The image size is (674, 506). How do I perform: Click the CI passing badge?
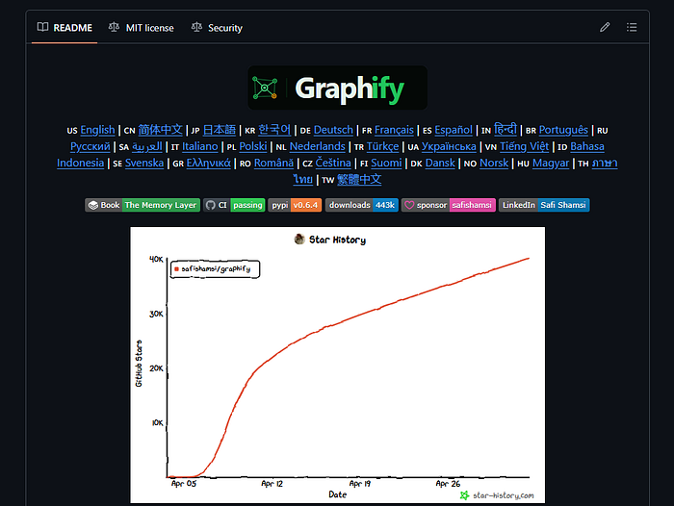pyautogui.click(x=234, y=205)
